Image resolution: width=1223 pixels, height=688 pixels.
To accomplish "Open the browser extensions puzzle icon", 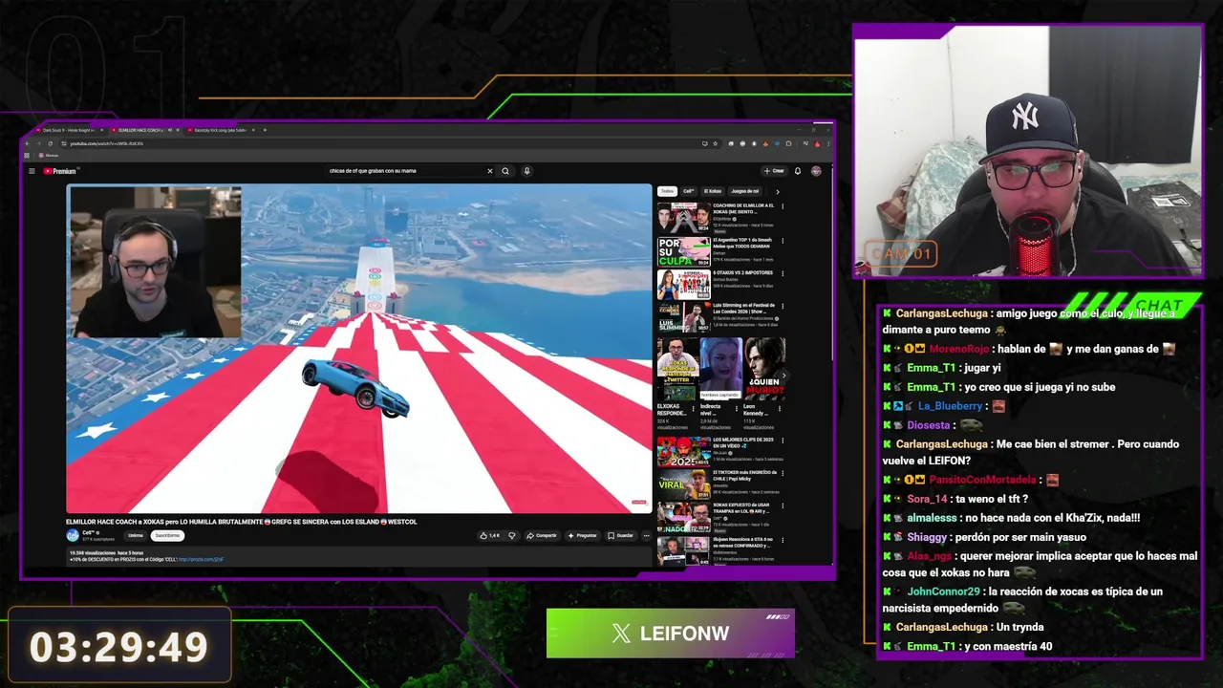I will 788,143.
